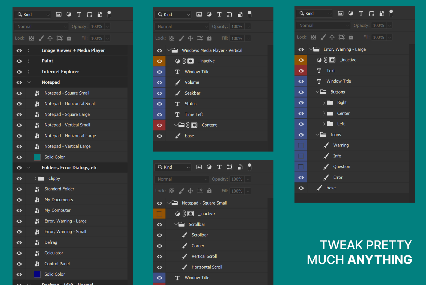The height and width of the screenshot is (285, 426).
Task: Click the Opacity value field in the left panel
Action: pos(97,26)
